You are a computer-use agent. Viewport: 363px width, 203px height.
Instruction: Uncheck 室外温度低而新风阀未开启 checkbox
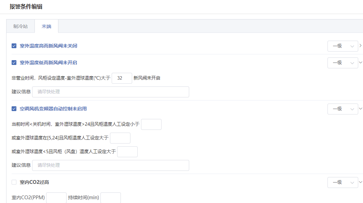point(14,63)
